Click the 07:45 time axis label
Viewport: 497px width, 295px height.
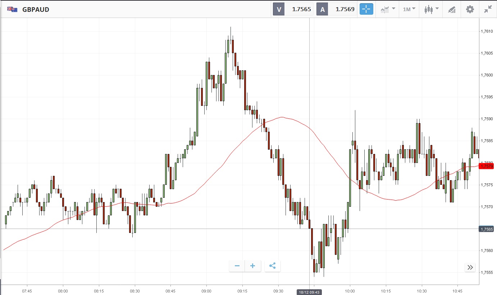(27, 291)
